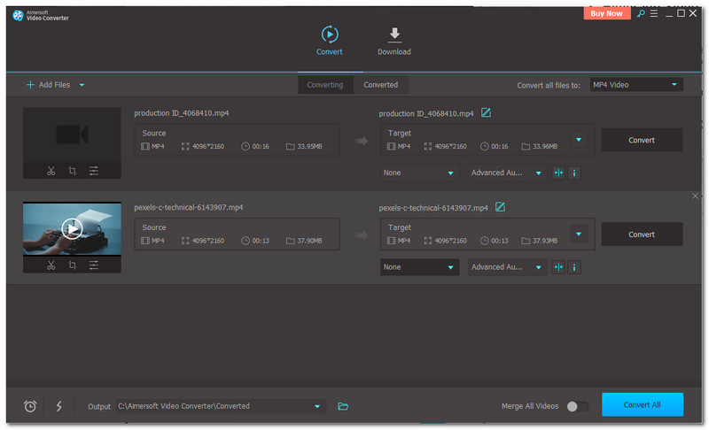Open effects settings icon for production ID_4068410.mp4
709x430 pixels.
(93, 171)
